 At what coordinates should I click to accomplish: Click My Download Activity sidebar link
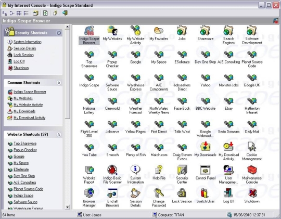(x=29, y=118)
